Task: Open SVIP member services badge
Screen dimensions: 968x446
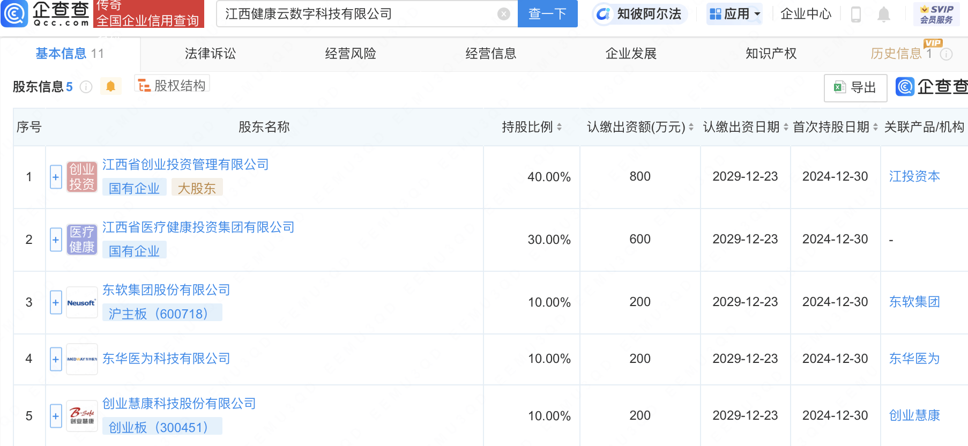Action: coord(936,14)
